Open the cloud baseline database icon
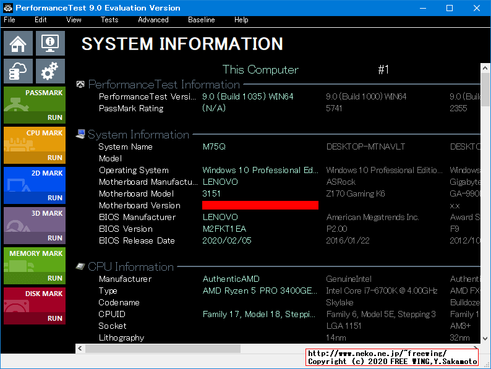 coord(18,71)
